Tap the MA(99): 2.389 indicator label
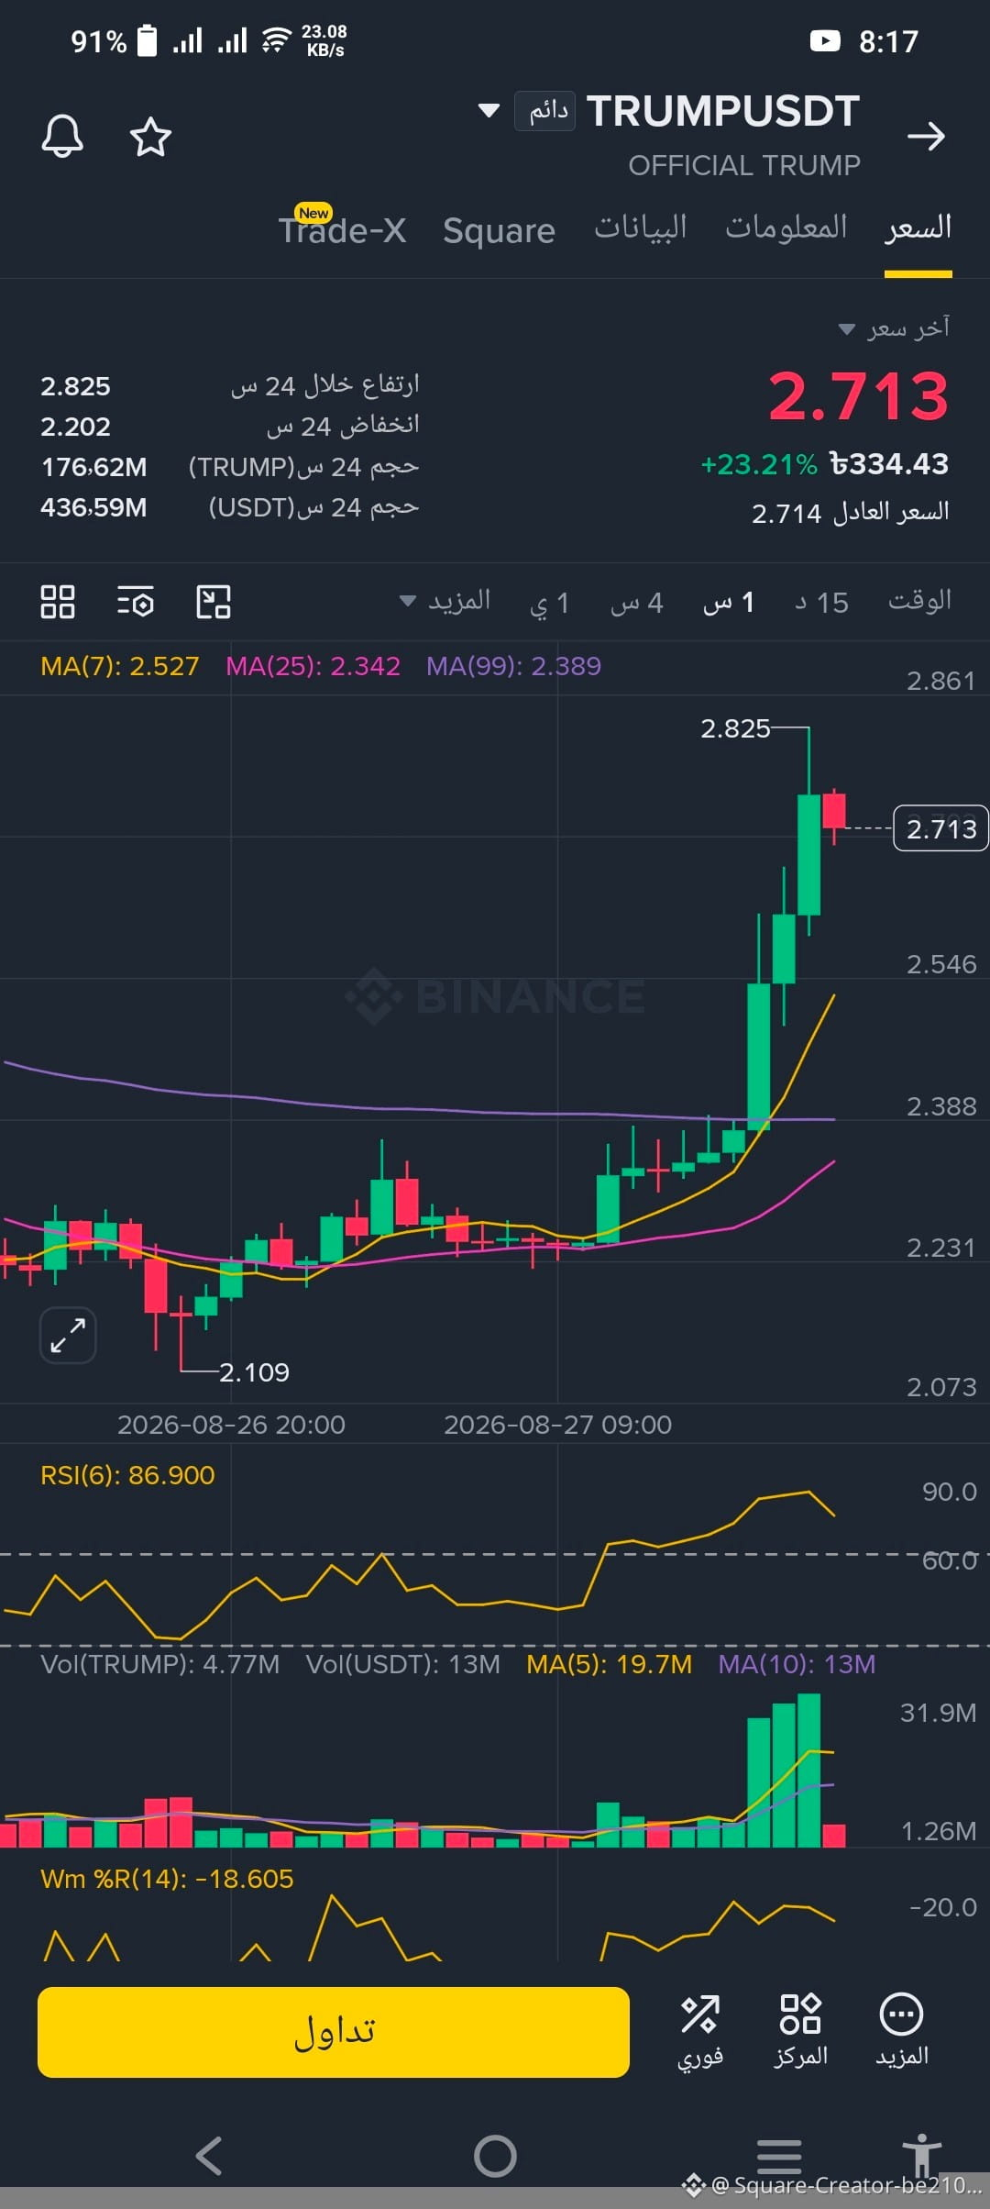 [x=514, y=666]
